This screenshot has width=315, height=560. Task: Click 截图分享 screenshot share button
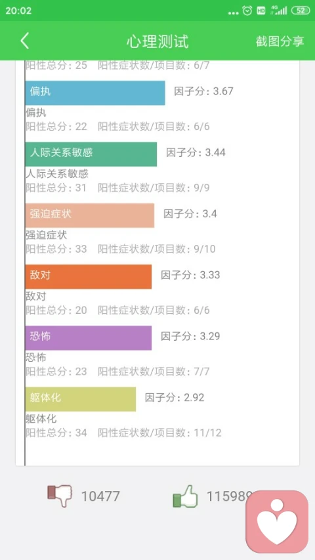[x=280, y=41]
